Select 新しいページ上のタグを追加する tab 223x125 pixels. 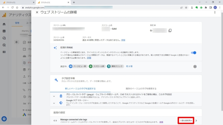(80, 89)
